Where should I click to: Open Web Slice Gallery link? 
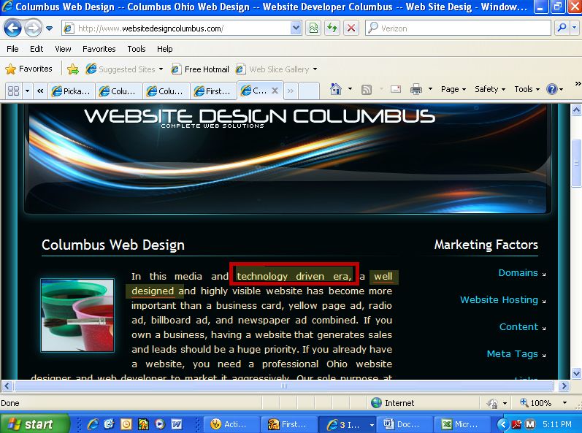click(x=272, y=69)
